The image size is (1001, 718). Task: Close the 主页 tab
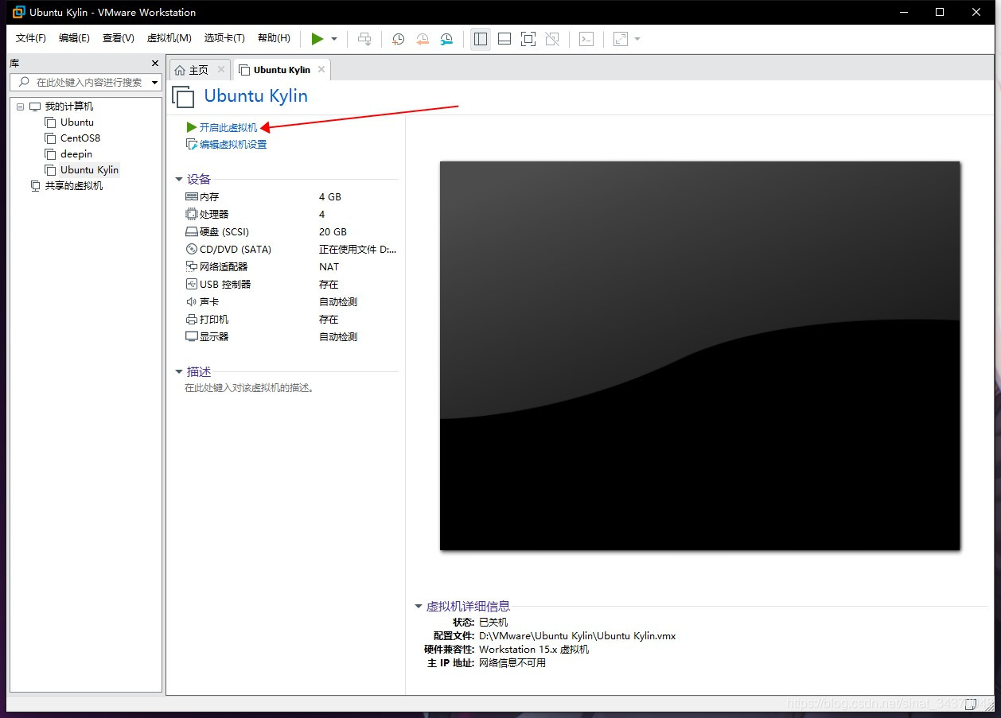click(x=221, y=70)
